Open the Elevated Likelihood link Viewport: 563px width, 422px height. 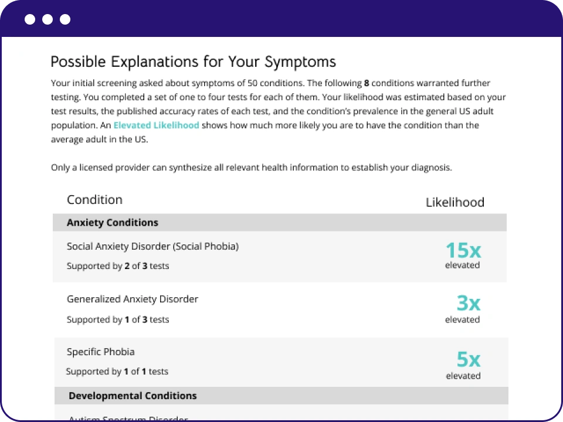click(156, 125)
